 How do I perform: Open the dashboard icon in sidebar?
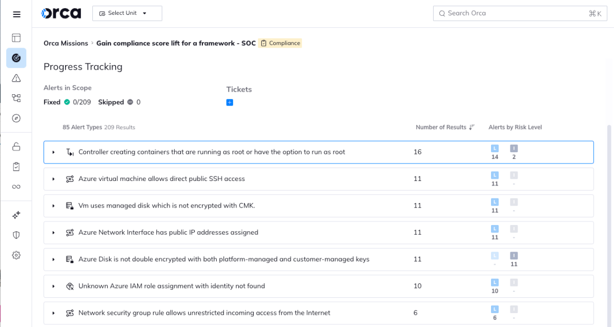16,37
